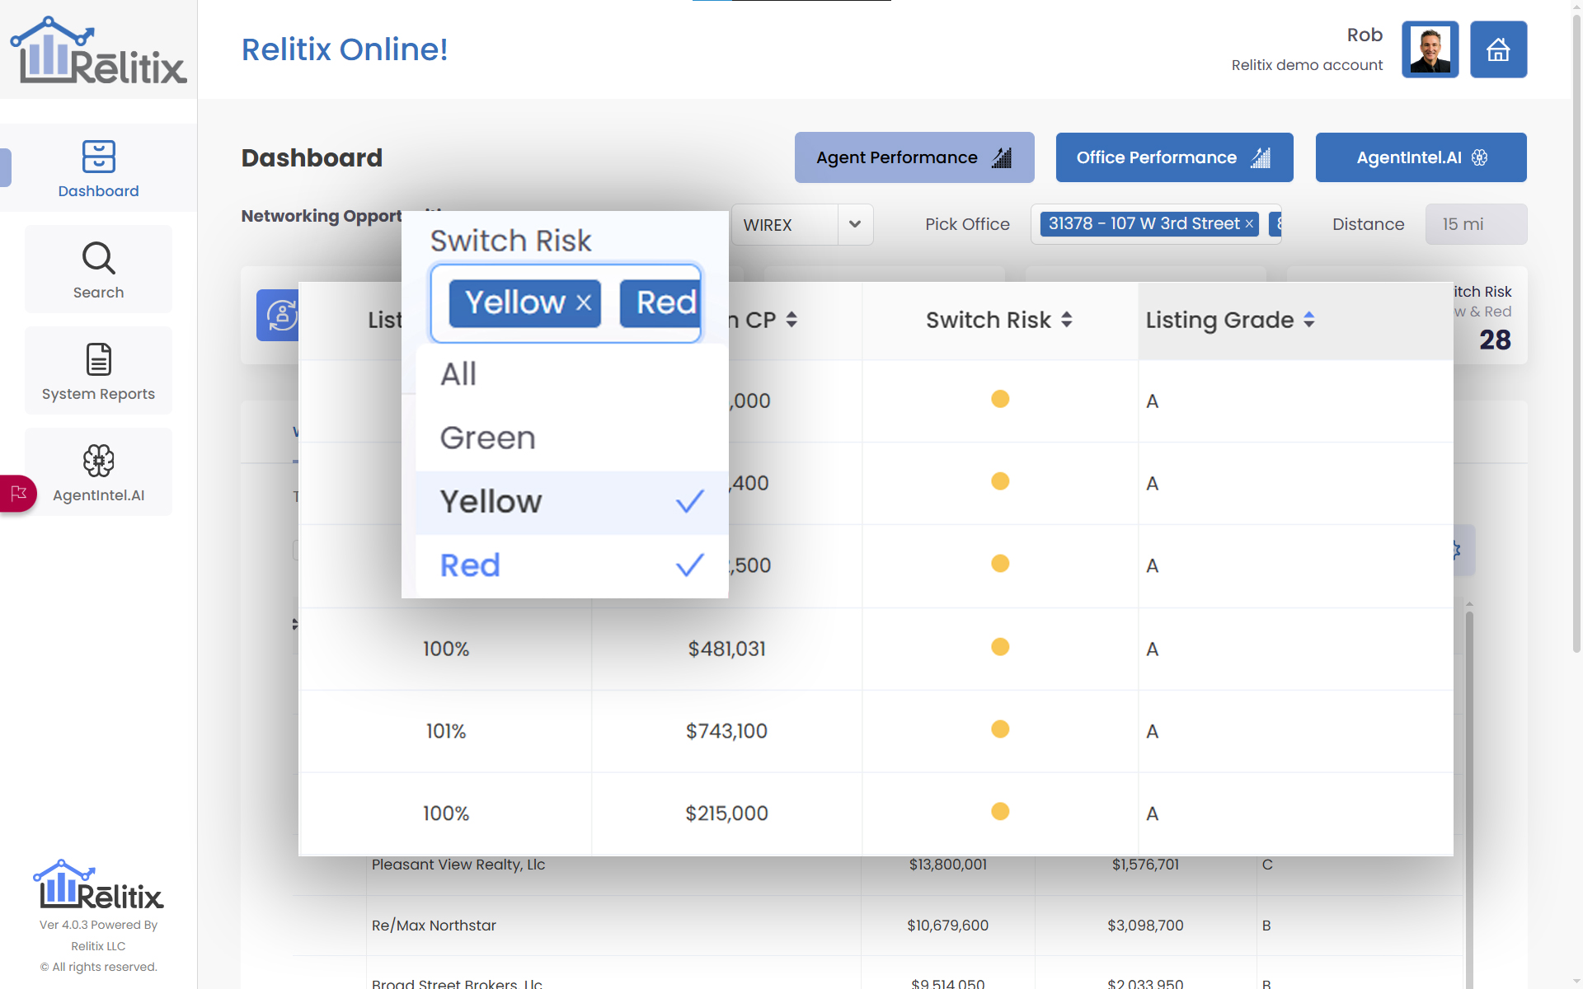The image size is (1583, 989).
Task: Remove the Yellow tag from filter
Action: click(x=584, y=302)
